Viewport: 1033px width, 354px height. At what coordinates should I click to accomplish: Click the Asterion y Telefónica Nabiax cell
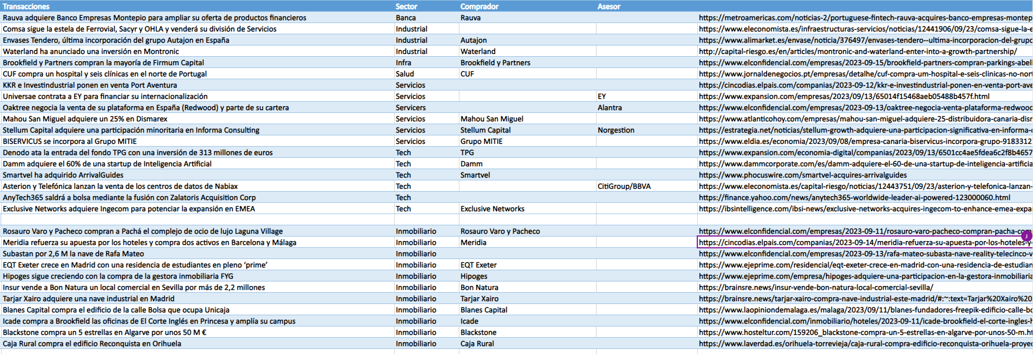(x=197, y=186)
